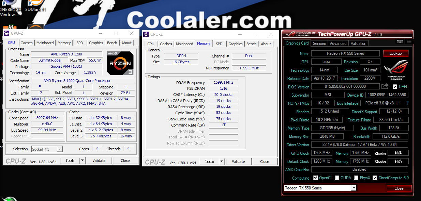Click Validate in the CPU-tab CPU-Z window
This screenshot has width=421, height=201.
[x=99, y=161]
